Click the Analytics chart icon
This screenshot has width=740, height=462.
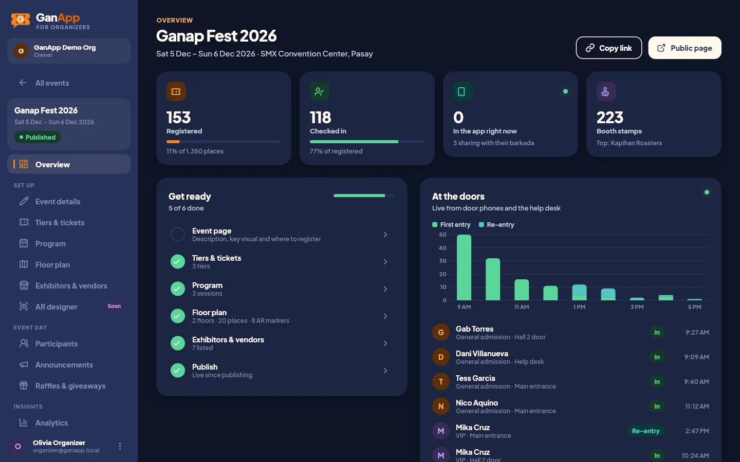coord(24,422)
